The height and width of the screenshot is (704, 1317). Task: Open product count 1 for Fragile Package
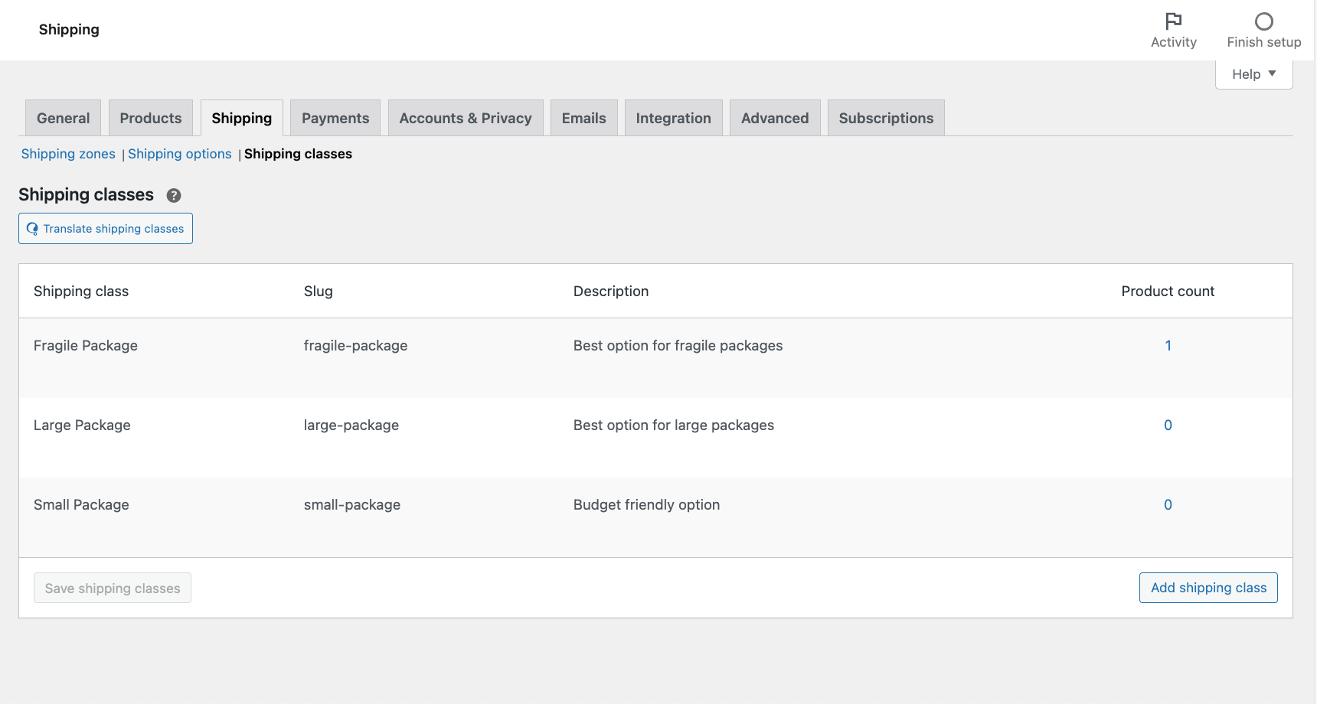tap(1168, 346)
